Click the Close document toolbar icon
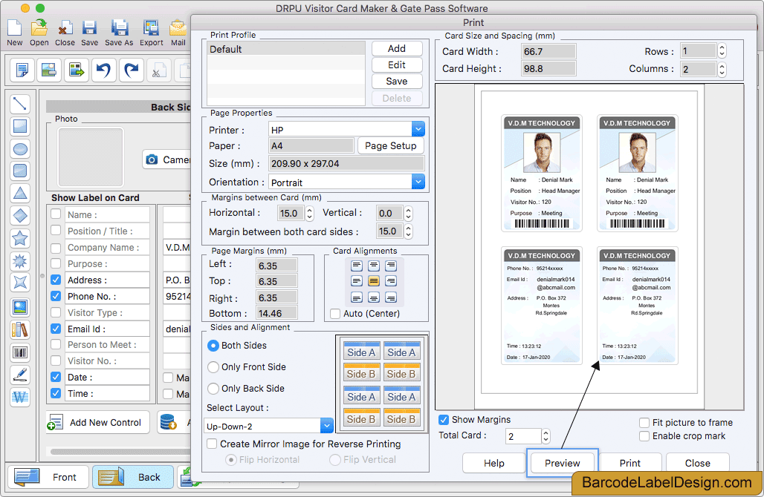Screen dimensions: 764x497 click(x=65, y=28)
